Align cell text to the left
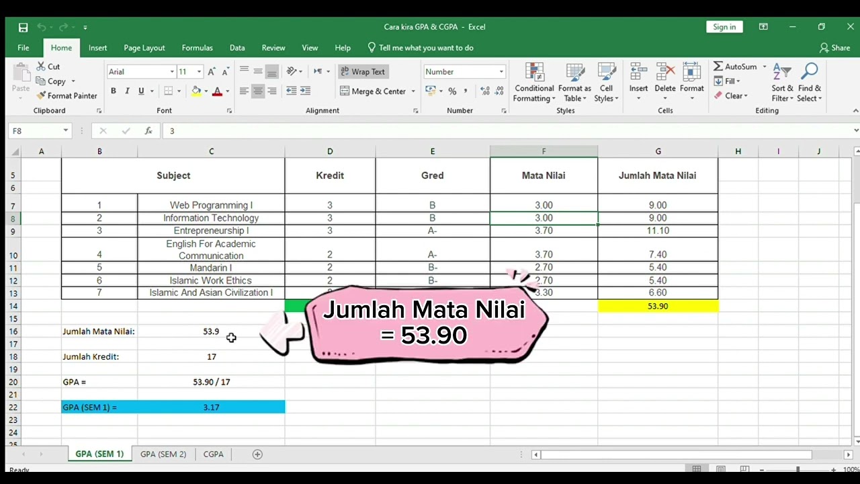The height and width of the screenshot is (484, 860). [x=244, y=91]
